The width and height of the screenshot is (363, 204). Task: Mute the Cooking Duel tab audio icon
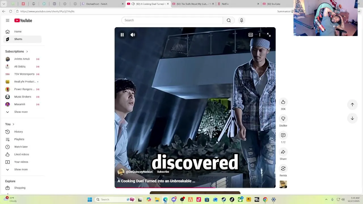click(x=133, y=4)
